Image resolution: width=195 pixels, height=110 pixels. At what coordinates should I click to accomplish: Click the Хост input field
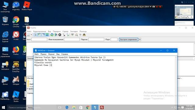pyautogui.click(x=39, y=39)
